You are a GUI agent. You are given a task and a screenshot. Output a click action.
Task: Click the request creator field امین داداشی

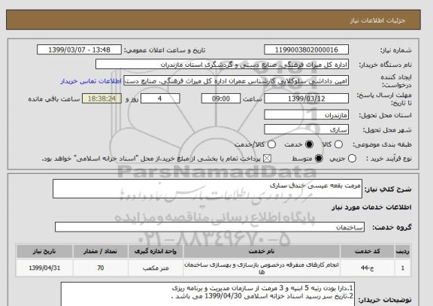[x=236, y=81]
